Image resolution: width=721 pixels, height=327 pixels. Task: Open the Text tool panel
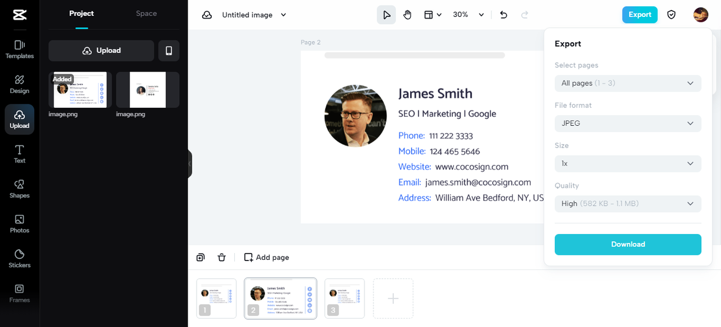click(x=19, y=154)
